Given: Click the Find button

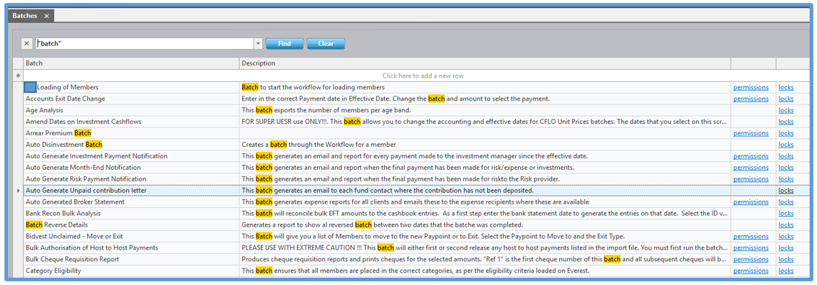Looking at the screenshot, I should click(285, 44).
